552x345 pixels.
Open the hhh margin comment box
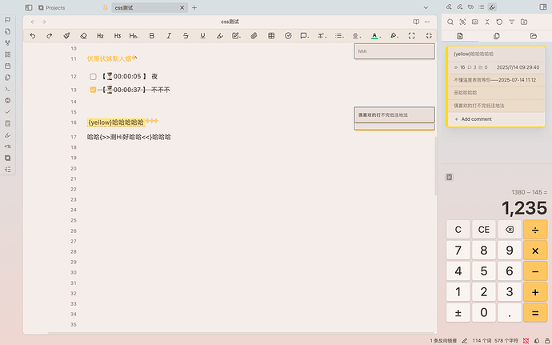point(394,51)
